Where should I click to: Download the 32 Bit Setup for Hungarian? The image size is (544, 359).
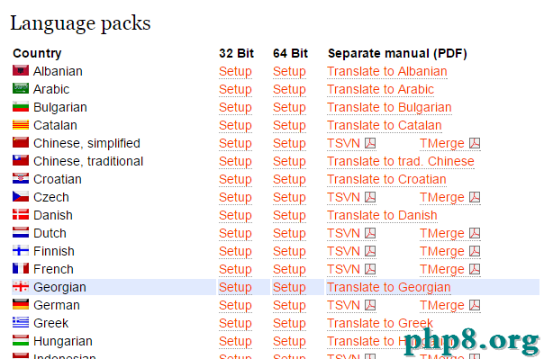(x=235, y=341)
